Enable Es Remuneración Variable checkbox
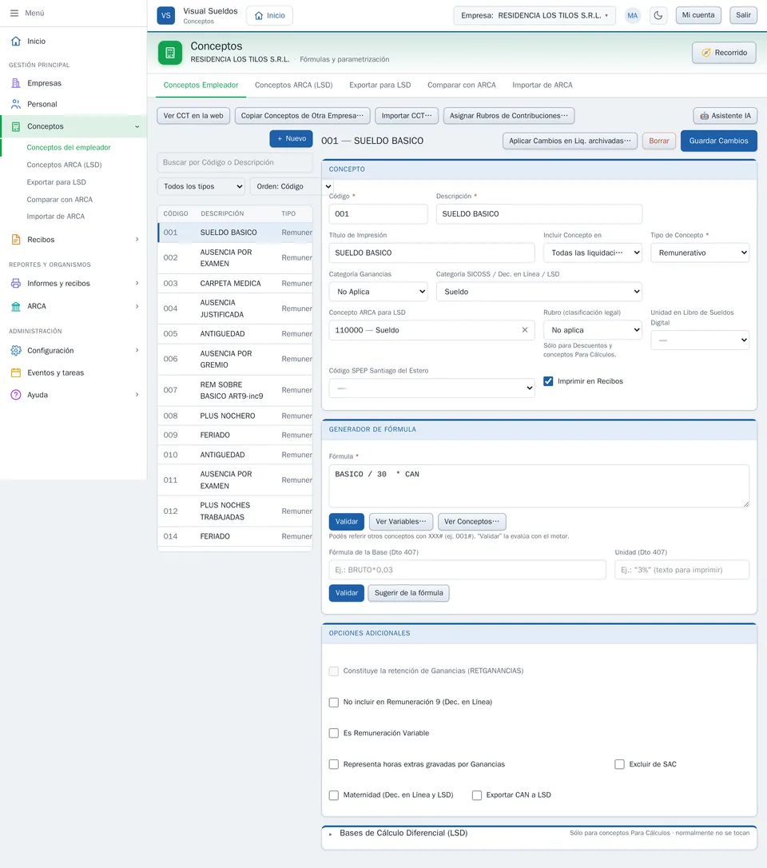Screen dimensions: 767x868 (x=334, y=734)
